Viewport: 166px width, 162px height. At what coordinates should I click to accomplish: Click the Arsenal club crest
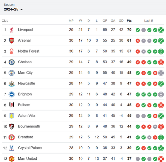[x=12, y=41]
